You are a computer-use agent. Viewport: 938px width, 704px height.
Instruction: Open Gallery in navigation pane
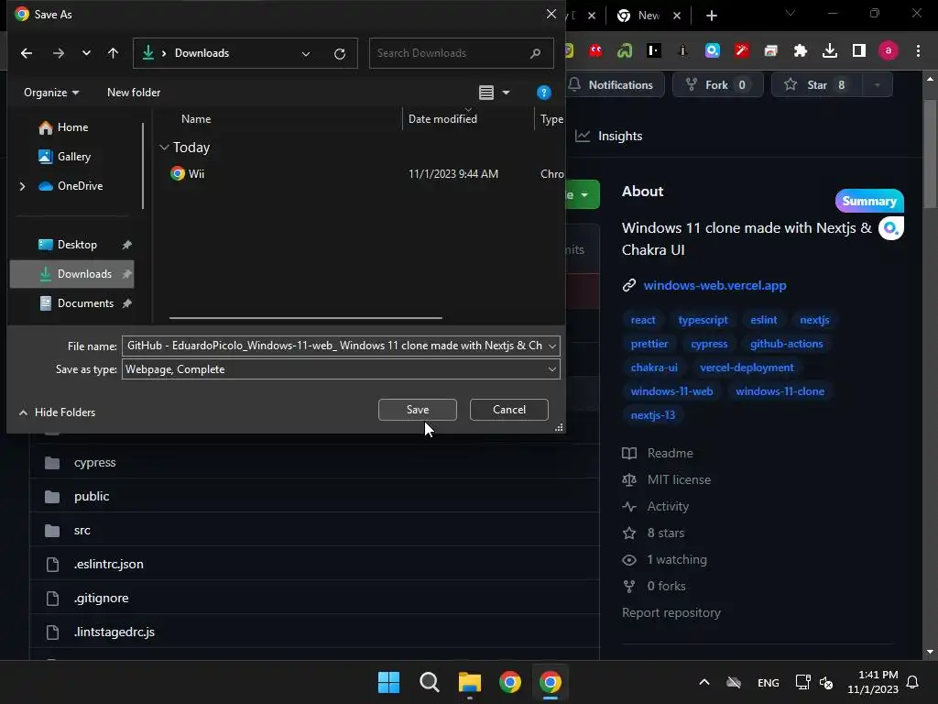pos(65,156)
